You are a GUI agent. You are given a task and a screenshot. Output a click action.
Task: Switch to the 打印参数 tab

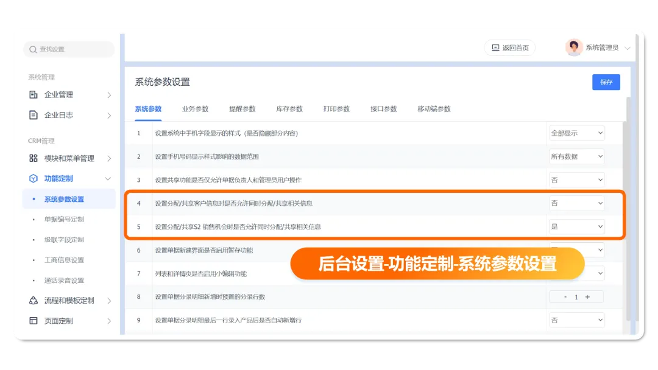[x=336, y=109]
